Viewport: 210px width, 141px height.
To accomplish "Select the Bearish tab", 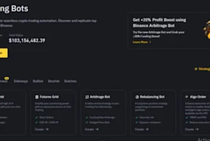I will 54,81.
